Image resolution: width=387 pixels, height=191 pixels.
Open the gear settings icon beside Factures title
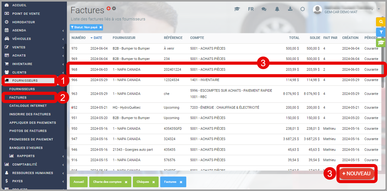point(114,8)
